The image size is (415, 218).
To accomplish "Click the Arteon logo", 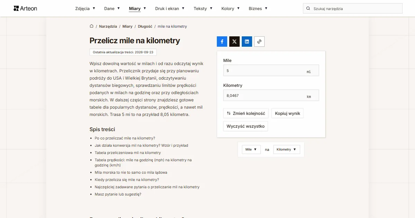I will [x=25, y=8].
